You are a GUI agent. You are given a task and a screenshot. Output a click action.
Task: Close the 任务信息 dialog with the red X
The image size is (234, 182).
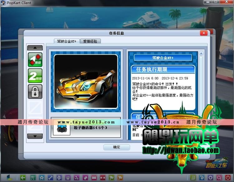coord(204,33)
